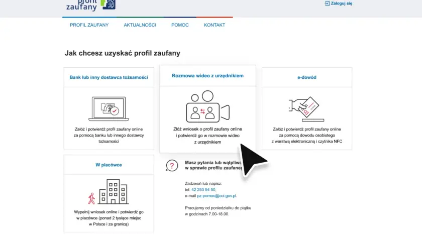
Task: Click phone number 42 253 54 50
Action: coord(203,190)
